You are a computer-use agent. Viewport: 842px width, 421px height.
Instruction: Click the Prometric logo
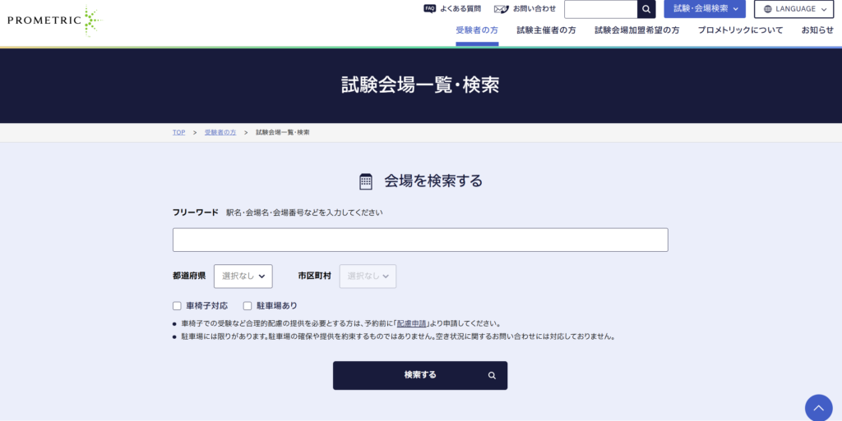coord(54,21)
